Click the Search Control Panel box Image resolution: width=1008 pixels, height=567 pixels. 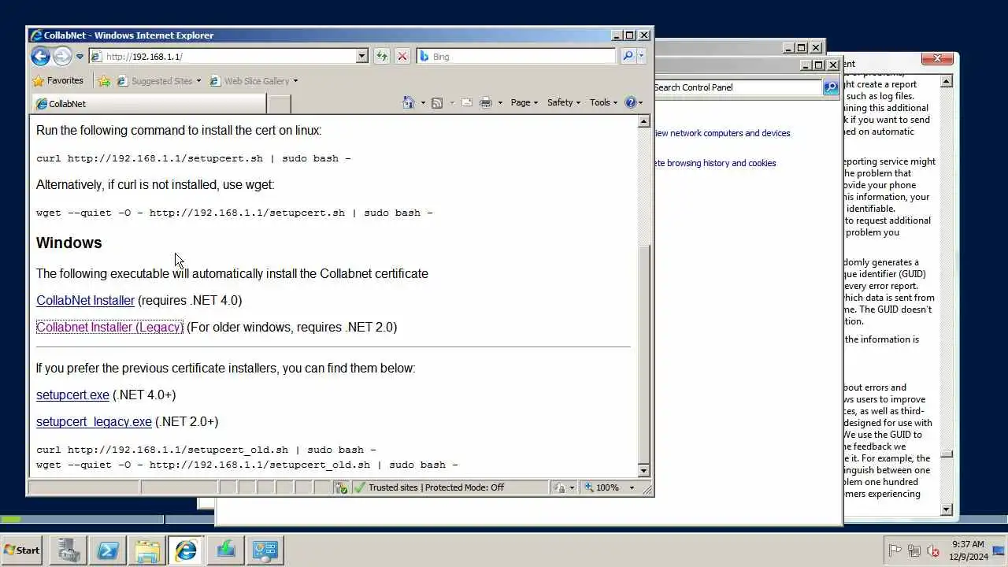point(736,87)
